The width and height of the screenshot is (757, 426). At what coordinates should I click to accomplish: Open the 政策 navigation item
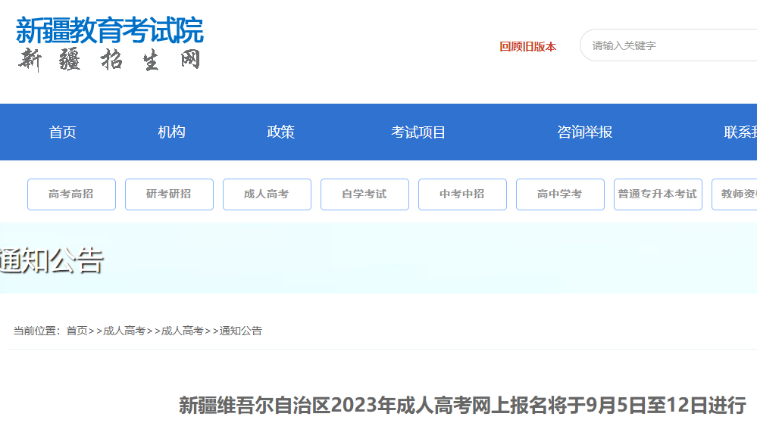click(x=281, y=132)
